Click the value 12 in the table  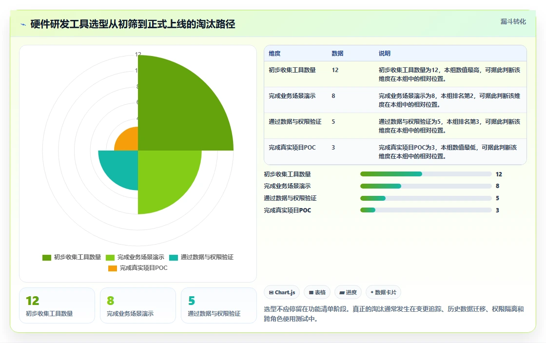click(335, 70)
